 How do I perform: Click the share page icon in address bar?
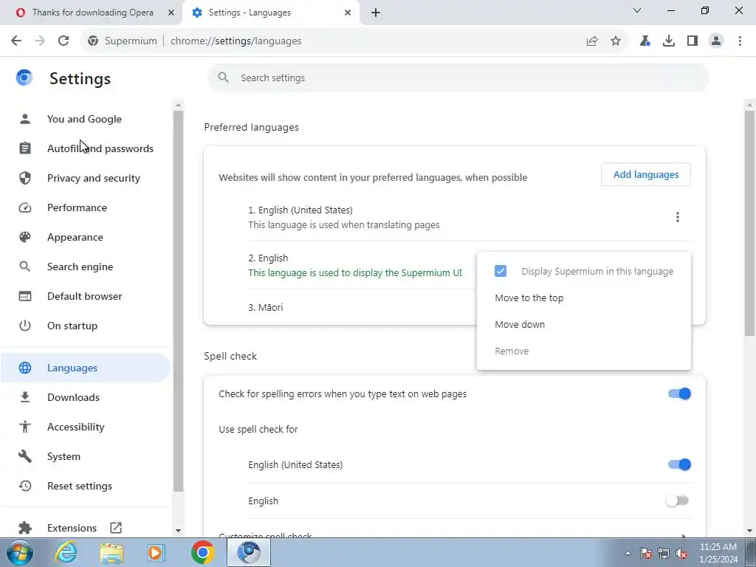tap(592, 41)
